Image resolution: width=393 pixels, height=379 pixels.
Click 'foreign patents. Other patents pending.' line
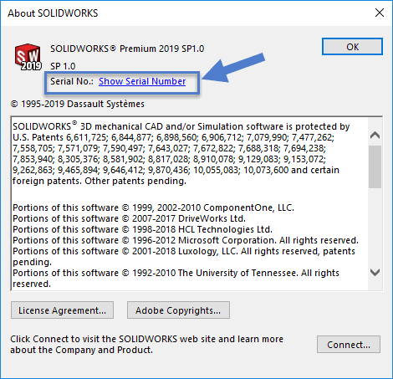click(x=100, y=181)
